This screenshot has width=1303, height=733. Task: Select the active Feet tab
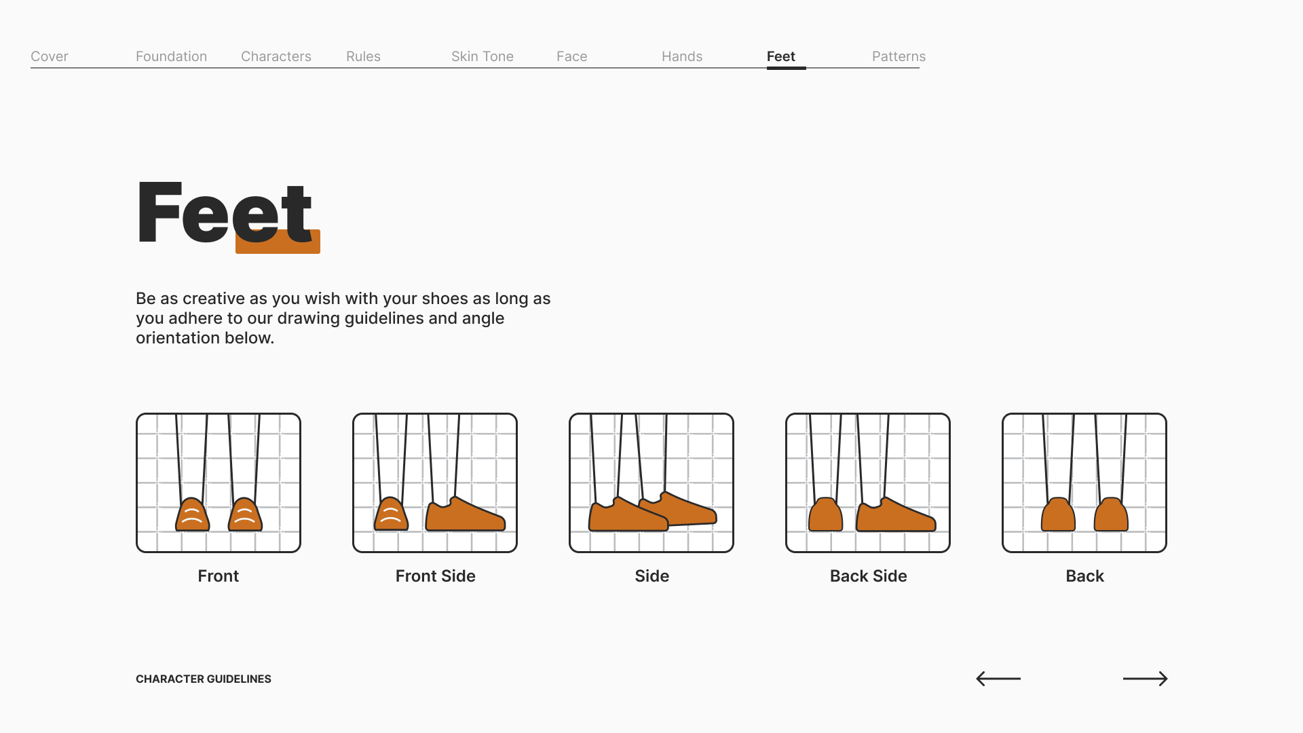[x=781, y=56]
